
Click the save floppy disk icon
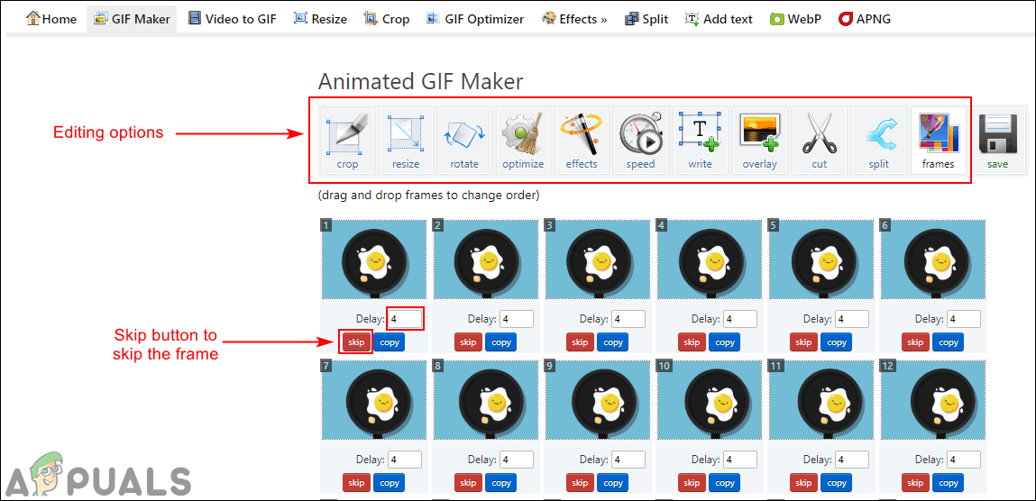coord(997,141)
